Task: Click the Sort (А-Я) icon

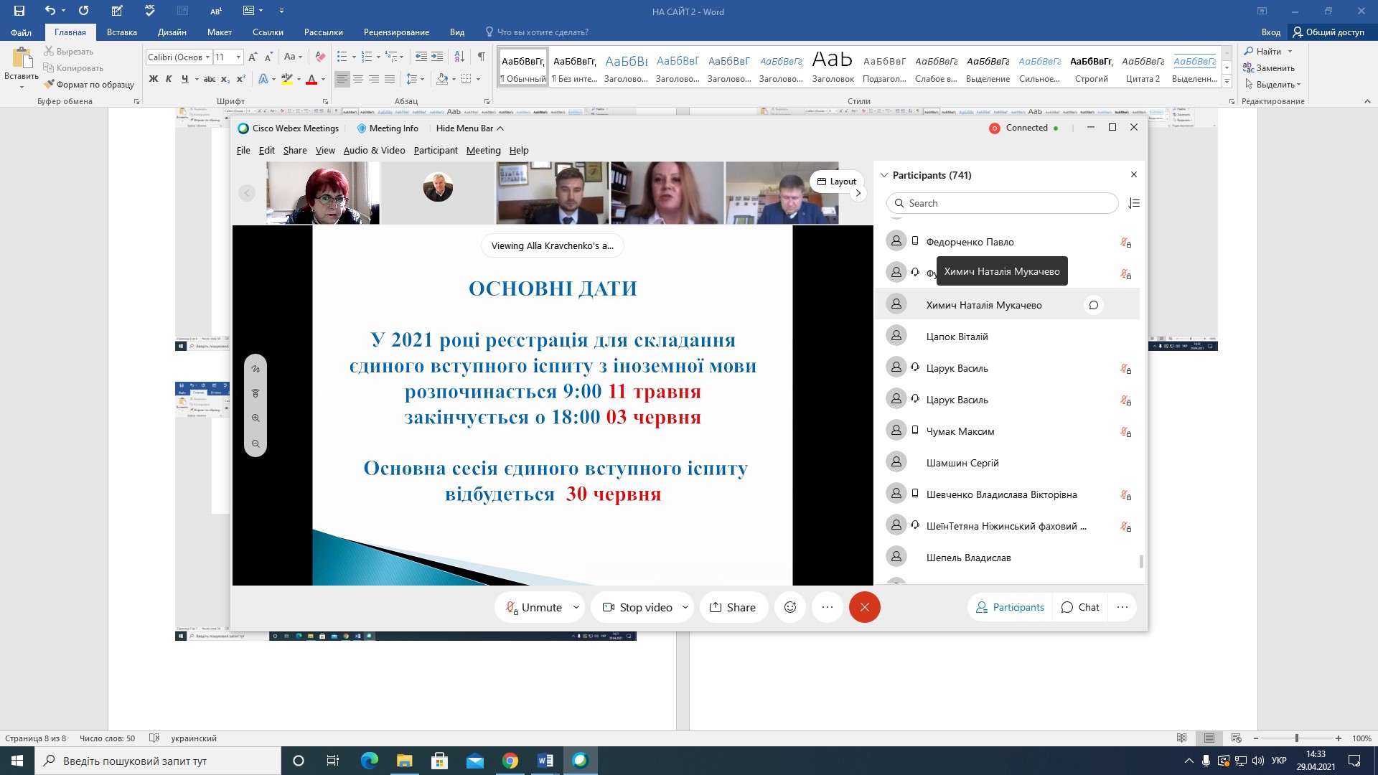Action: click(459, 57)
